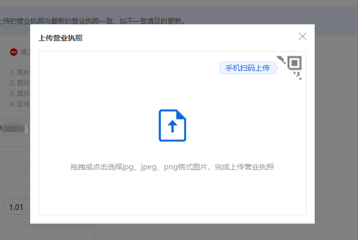Click list item 1 starting with 图片

click(20, 73)
